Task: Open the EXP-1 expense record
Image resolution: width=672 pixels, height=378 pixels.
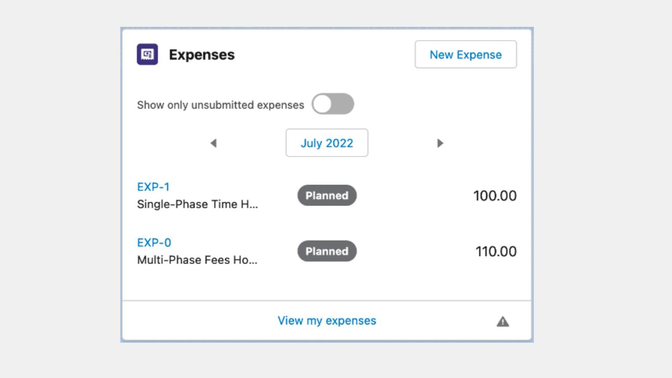Action: (x=153, y=187)
